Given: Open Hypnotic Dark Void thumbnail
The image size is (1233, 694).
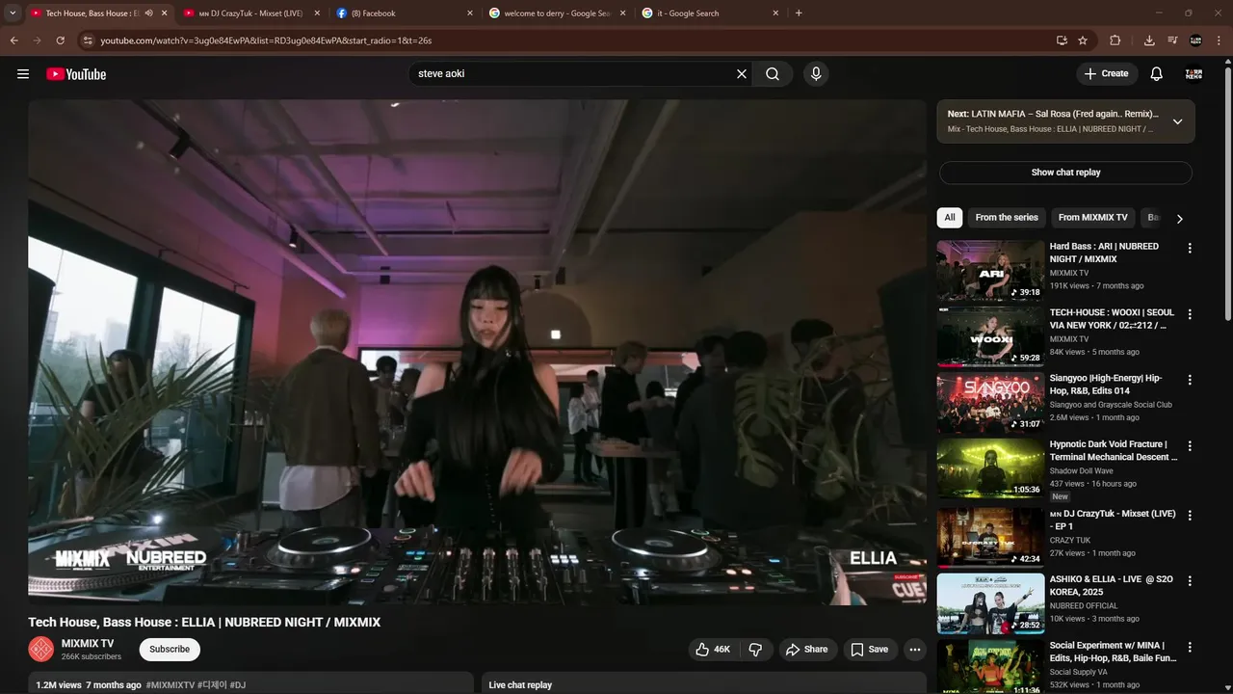Looking at the screenshot, I should (x=990, y=468).
